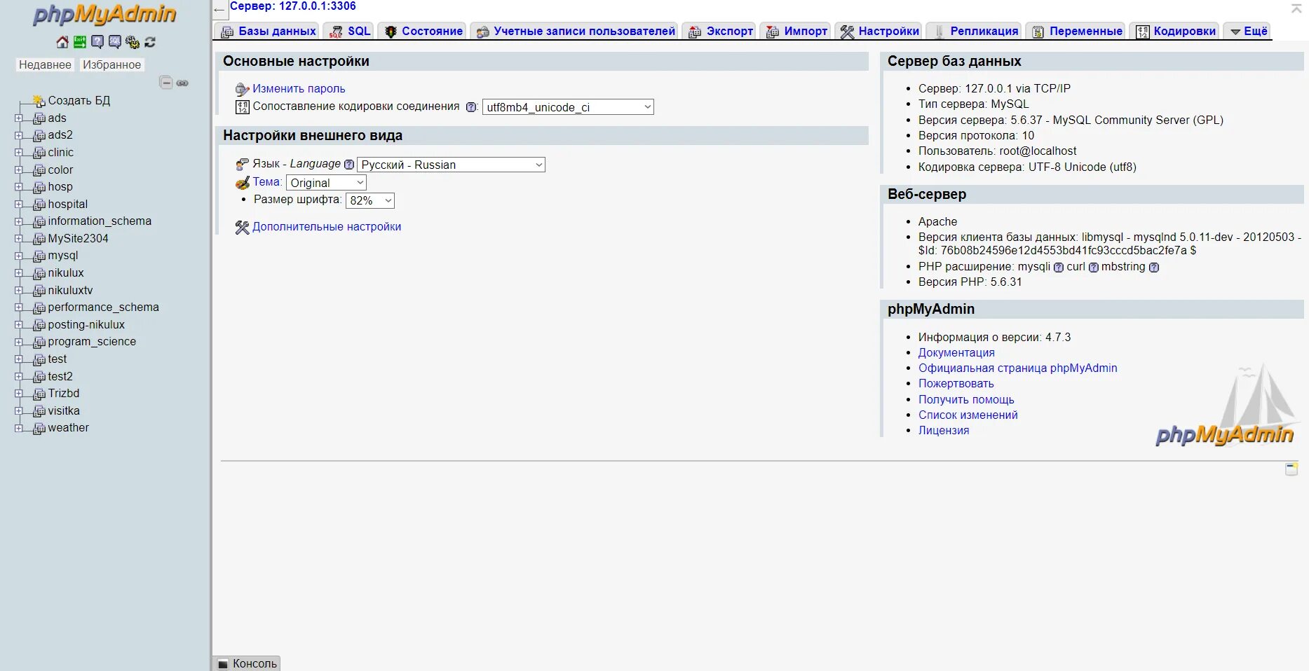Click the bookmark page icon above console
Screen dimensions: 1309x671
point(1291,469)
